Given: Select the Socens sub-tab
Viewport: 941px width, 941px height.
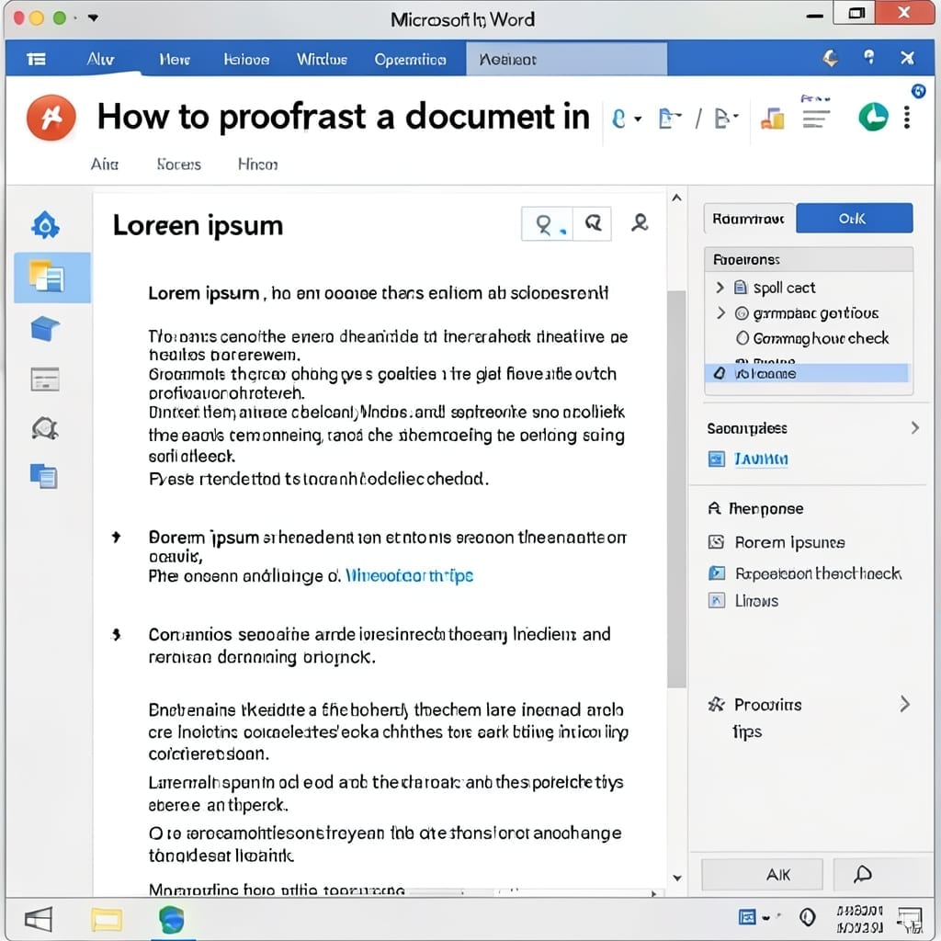Looking at the screenshot, I should (x=179, y=164).
